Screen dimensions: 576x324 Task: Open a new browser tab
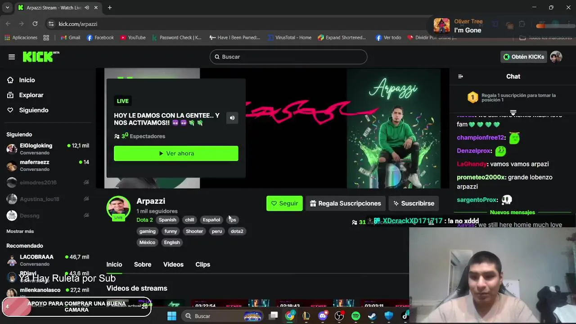pyautogui.click(x=109, y=8)
